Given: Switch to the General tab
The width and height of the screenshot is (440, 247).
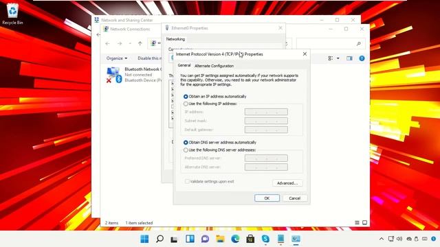Looking at the screenshot, I should tap(184, 65).
